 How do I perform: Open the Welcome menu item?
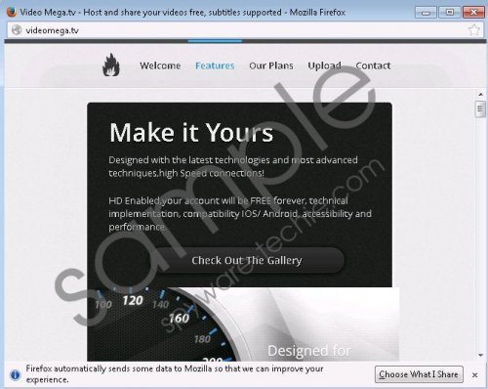(160, 65)
